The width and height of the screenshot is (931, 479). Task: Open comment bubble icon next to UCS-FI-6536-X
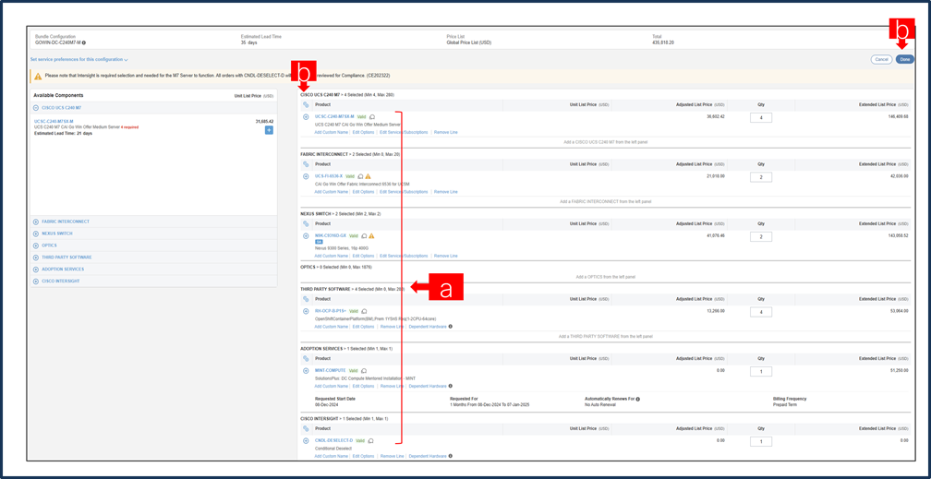tap(361, 176)
